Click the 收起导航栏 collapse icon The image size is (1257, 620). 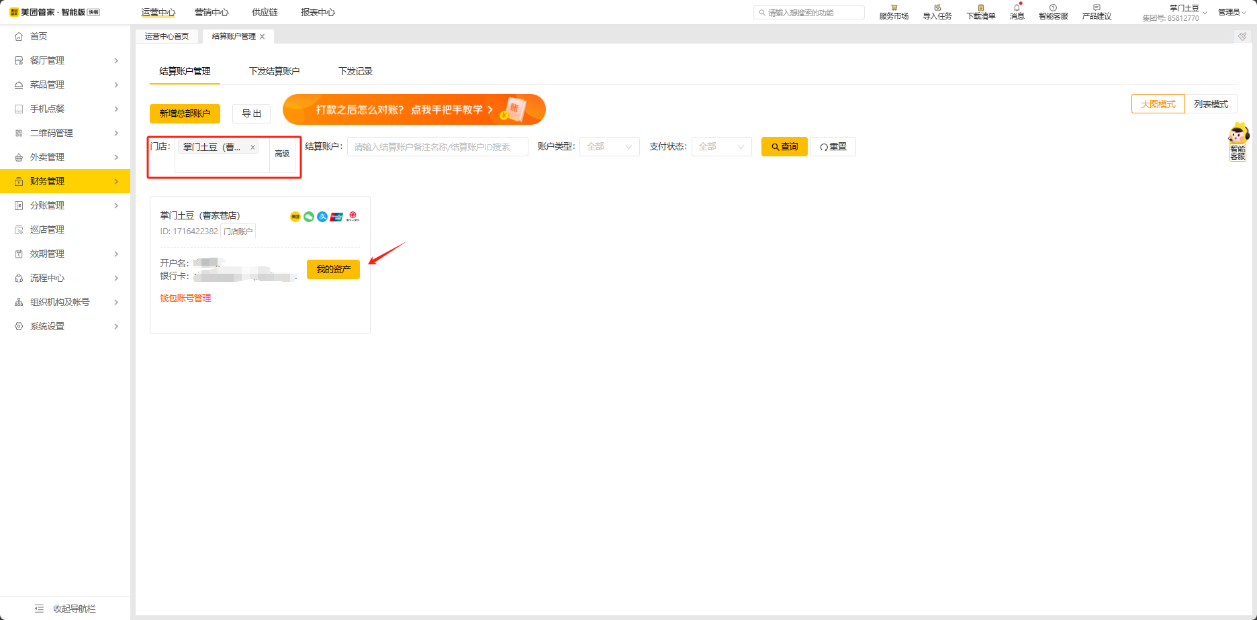point(39,609)
